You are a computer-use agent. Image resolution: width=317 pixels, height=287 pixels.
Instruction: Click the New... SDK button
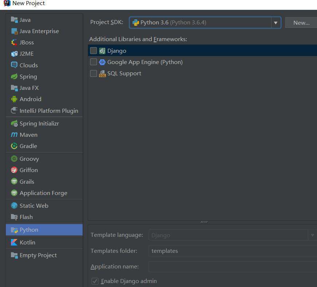point(301,23)
